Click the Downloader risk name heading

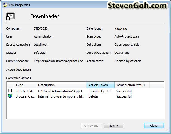coord(45,16)
